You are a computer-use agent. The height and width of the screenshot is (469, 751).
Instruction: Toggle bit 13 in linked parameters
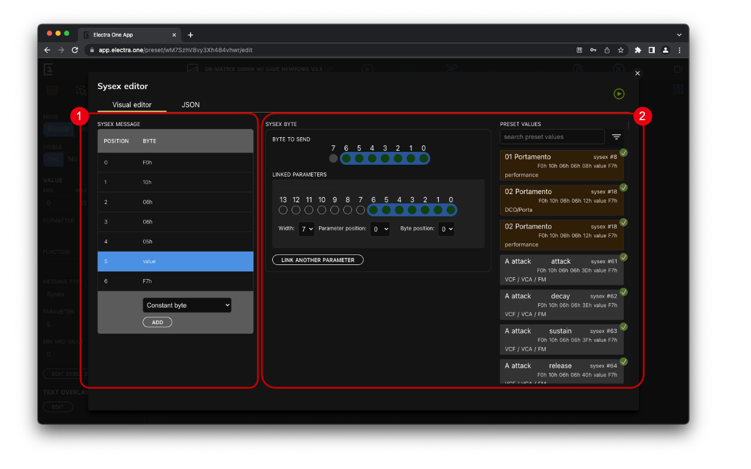283,210
